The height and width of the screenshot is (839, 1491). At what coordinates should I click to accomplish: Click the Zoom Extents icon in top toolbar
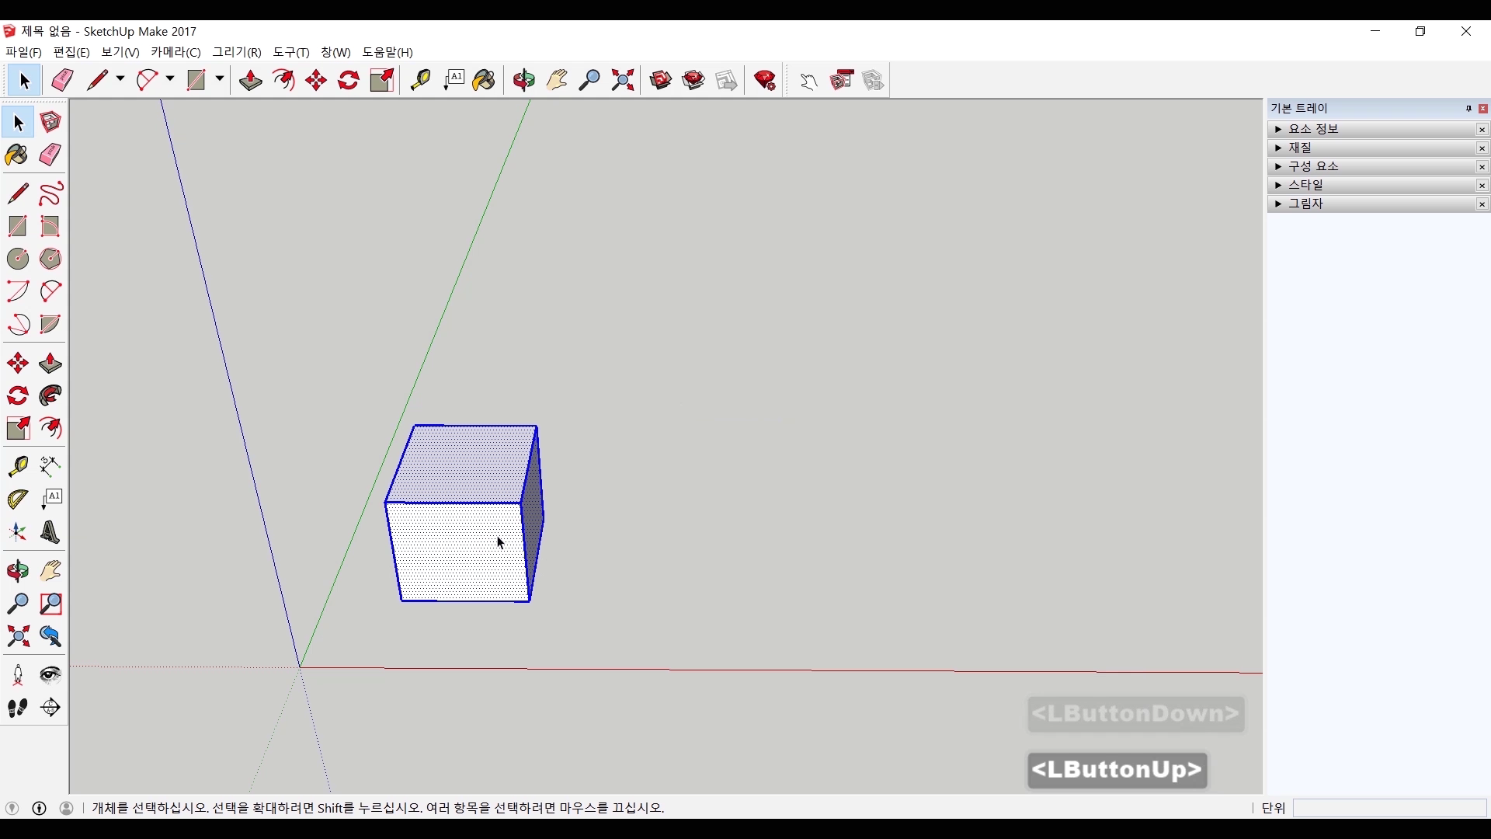point(623,80)
